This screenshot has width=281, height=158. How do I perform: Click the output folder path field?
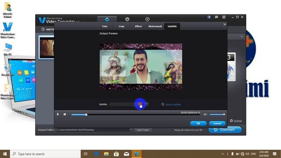click(93, 130)
